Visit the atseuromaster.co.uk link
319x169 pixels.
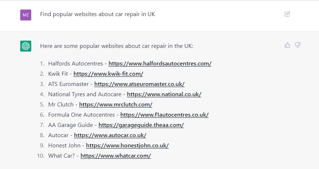139,84
